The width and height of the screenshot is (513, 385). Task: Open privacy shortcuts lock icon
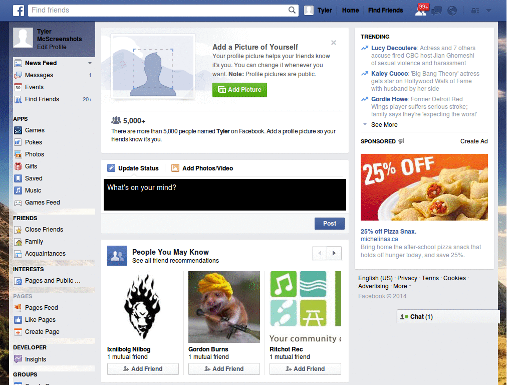click(475, 11)
